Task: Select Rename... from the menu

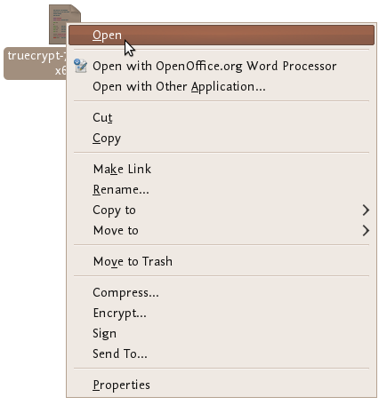Action: [x=222, y=189]
